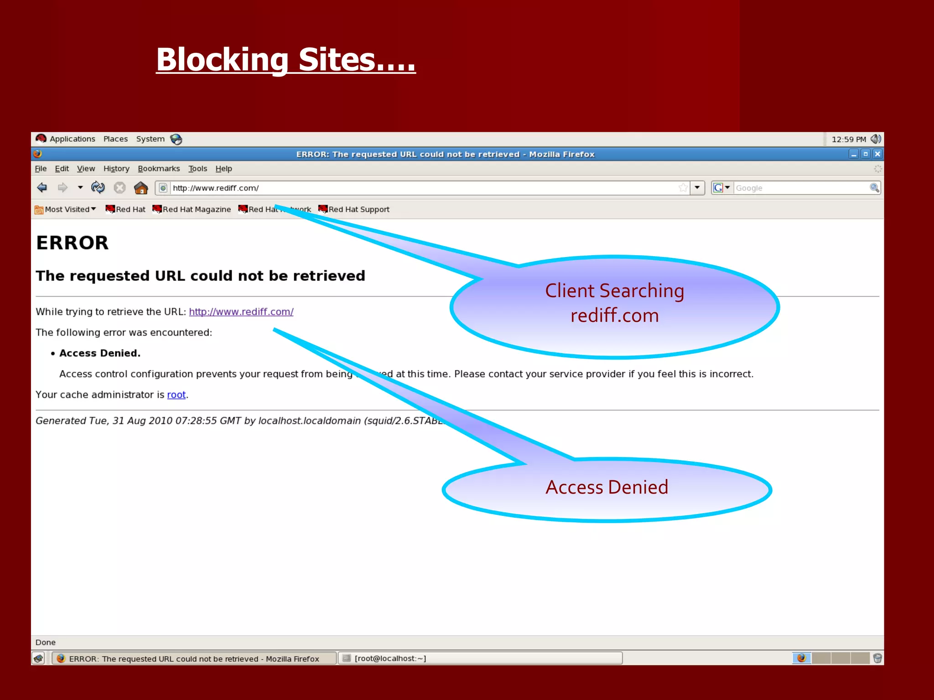This screenshot has height=700, width=934.
Task: Bookmark this page with the star icon
Action: [683, 188]
